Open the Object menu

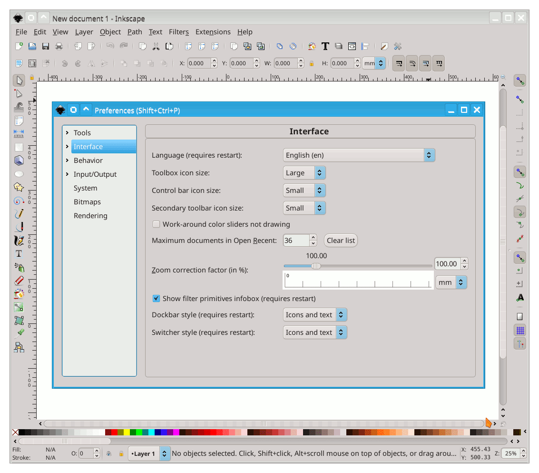pyautogui.click(x=110, y=31)
